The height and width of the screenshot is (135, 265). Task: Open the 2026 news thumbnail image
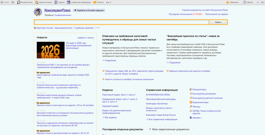pyautogui.click(x=51, y=50)
